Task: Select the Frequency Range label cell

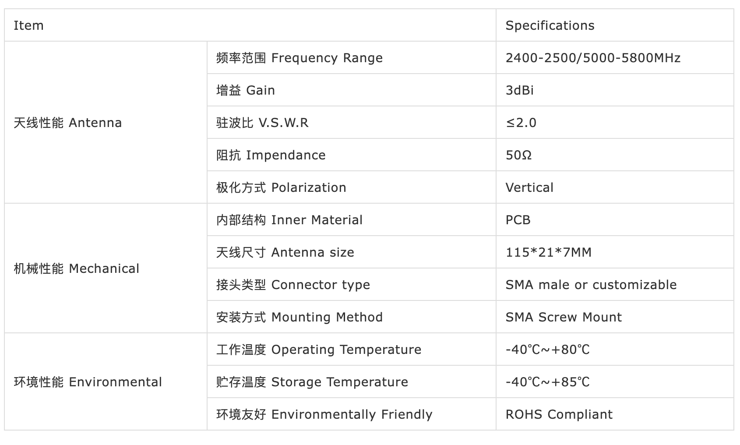Action: [300, 58]
